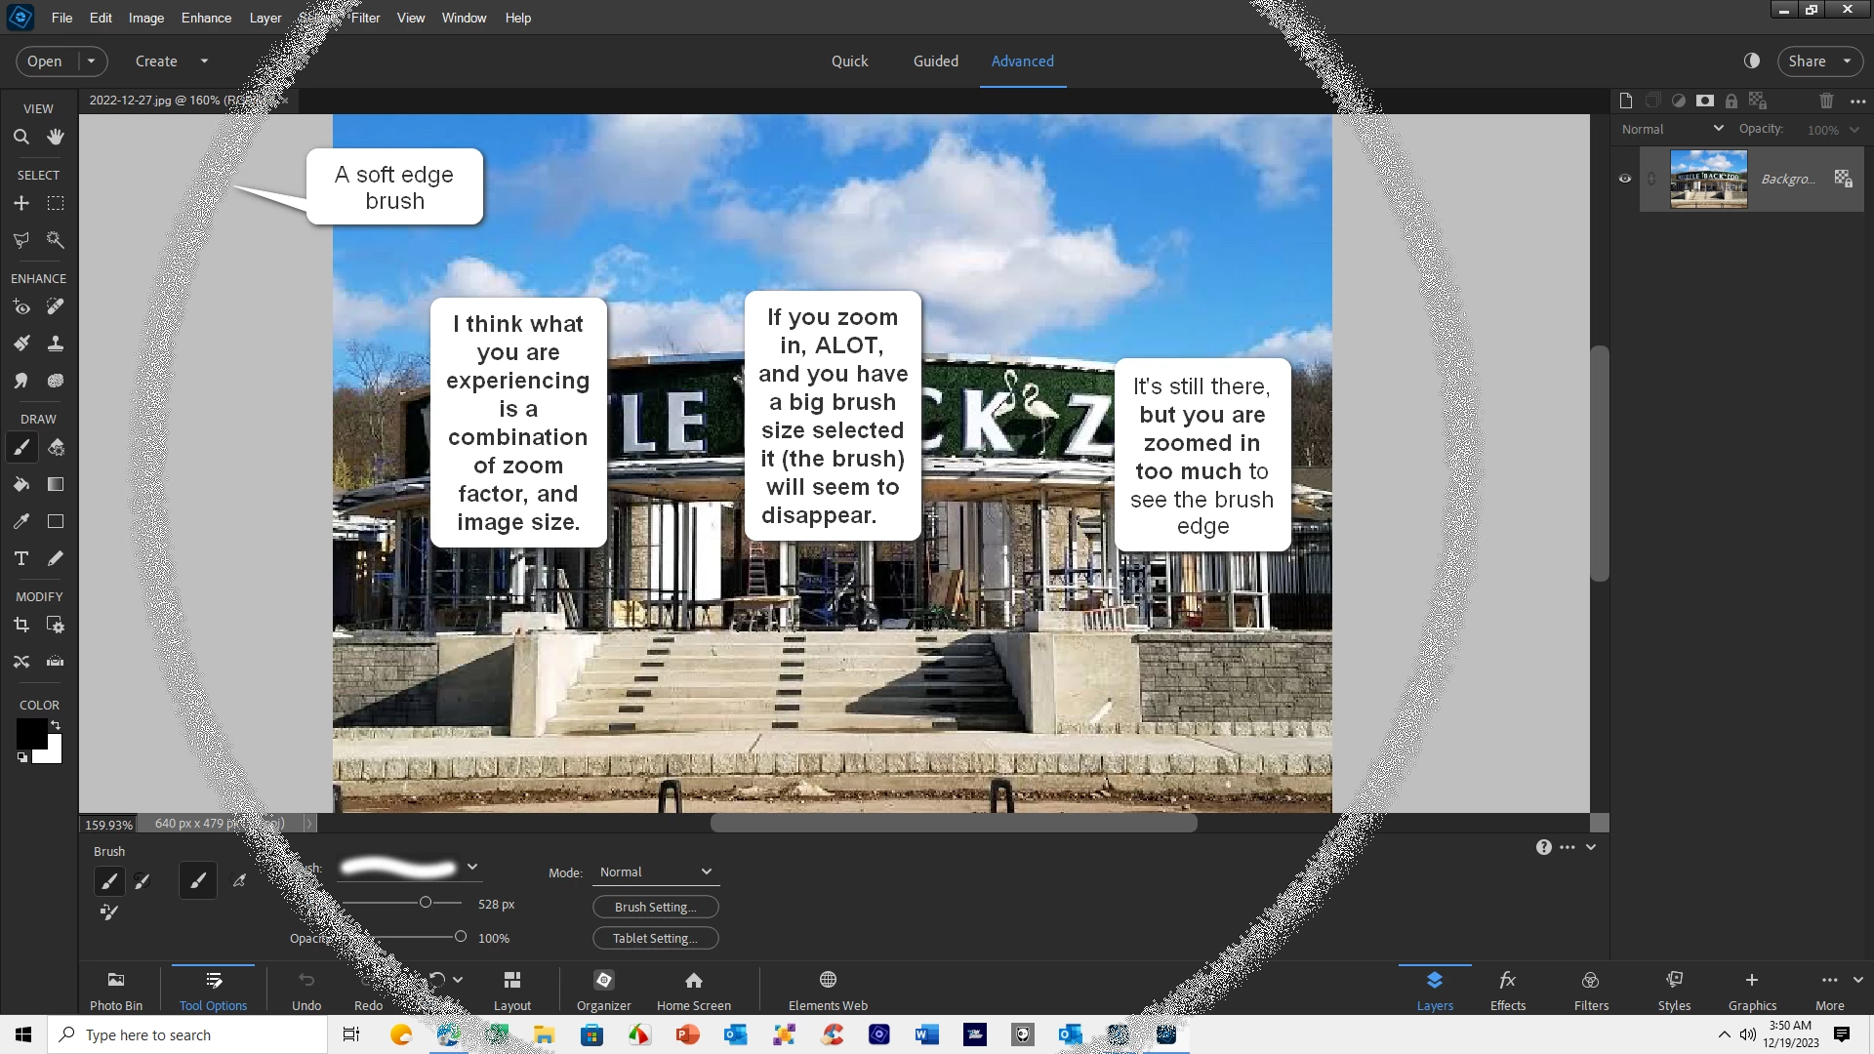Expand the brush preset picker dropdown
The image size is (1874, 1054).
pyautogui.click(x=472, y=867)
